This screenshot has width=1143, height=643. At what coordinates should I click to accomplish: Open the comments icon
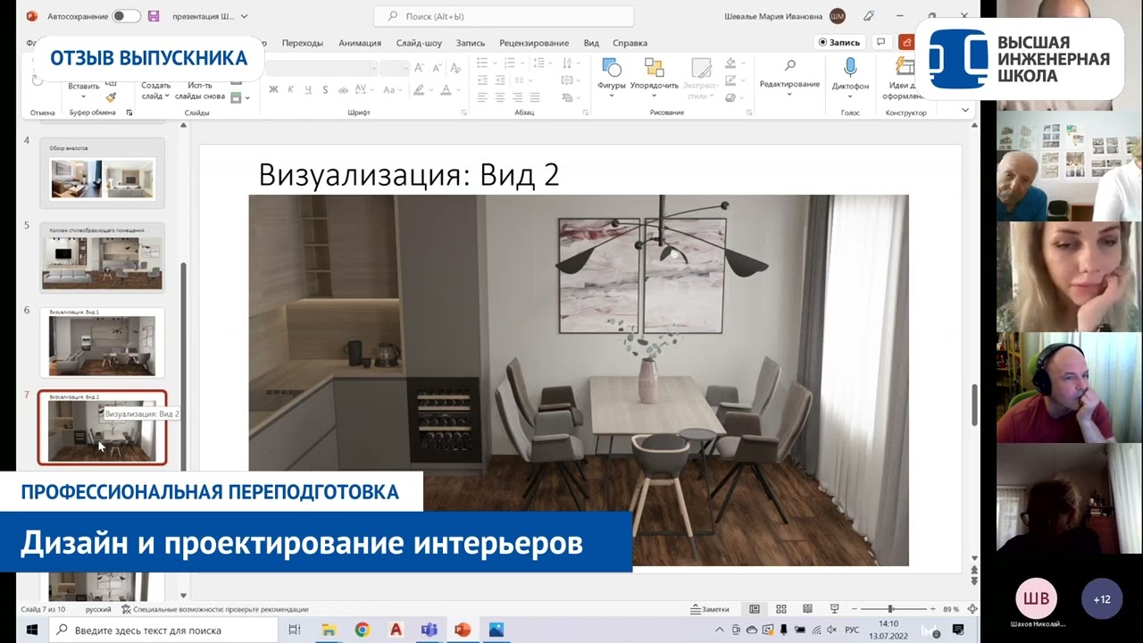click(x=881, y=42)
